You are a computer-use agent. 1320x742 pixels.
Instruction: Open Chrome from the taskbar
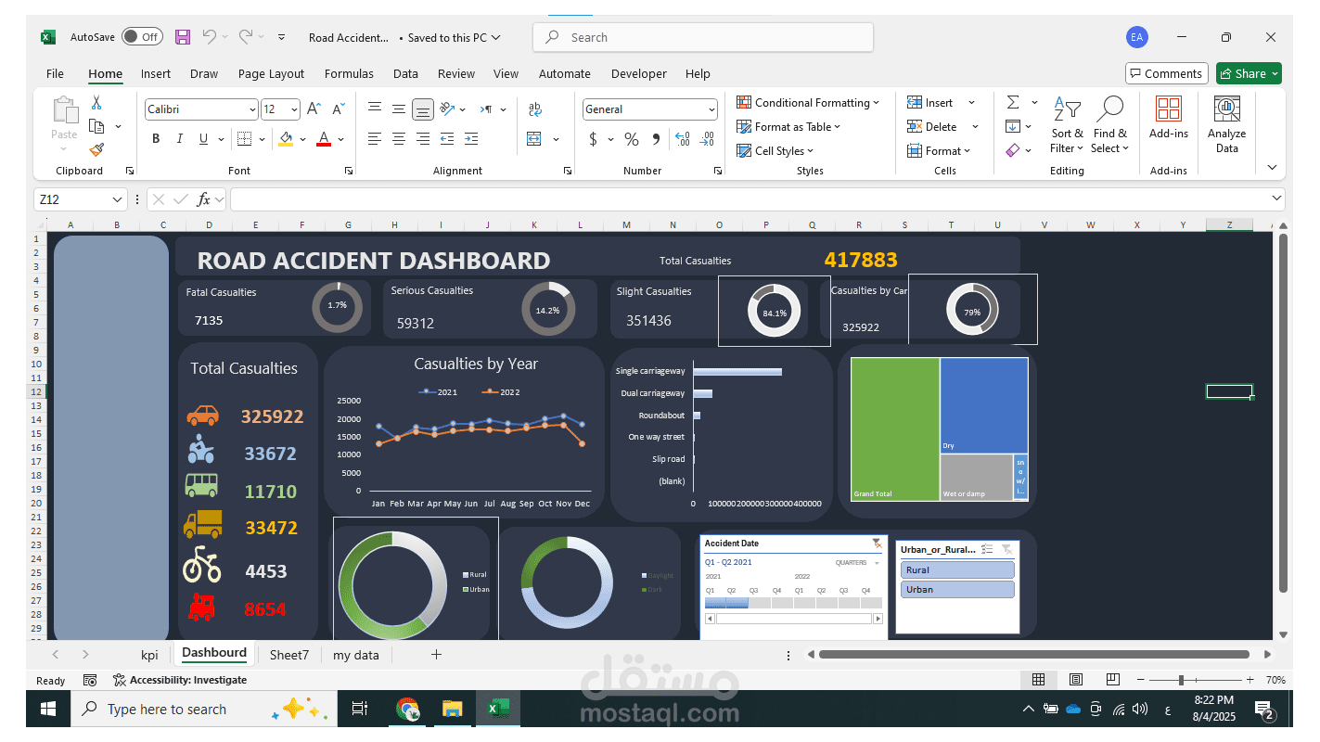pos(407,710)
